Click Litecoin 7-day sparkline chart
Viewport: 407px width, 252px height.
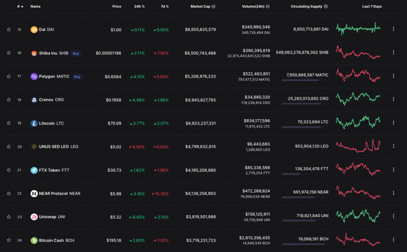pyautogui.click(x=358, y=122)
